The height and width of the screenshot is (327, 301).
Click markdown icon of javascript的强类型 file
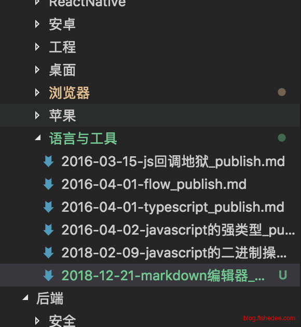48,230
